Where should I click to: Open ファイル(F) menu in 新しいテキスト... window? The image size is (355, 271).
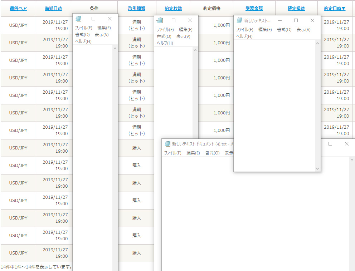coord(245,30)
